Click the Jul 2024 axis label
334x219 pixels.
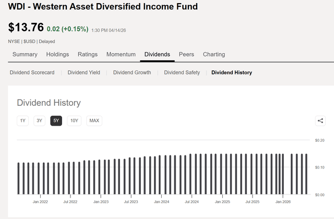point(192,202)
